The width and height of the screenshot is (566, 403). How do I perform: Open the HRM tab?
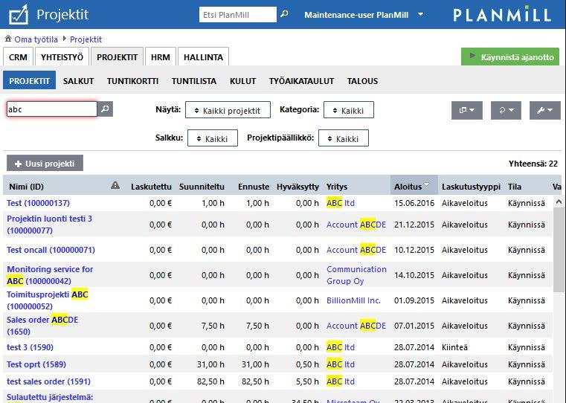click(161, 57)
